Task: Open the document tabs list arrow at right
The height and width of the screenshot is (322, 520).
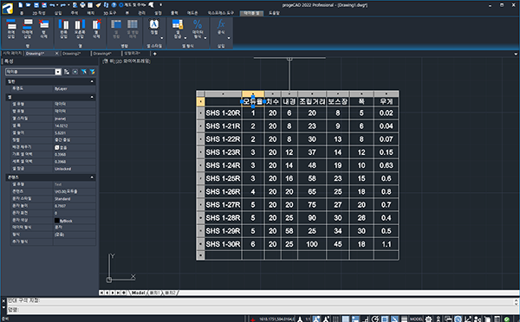Action: [x=516, y=54]
